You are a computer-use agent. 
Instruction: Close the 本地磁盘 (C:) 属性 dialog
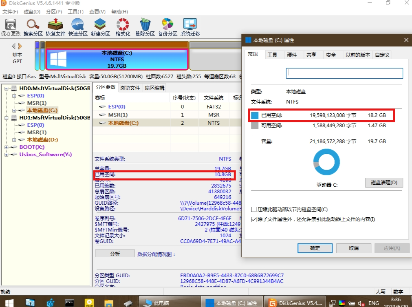[406, 40]
